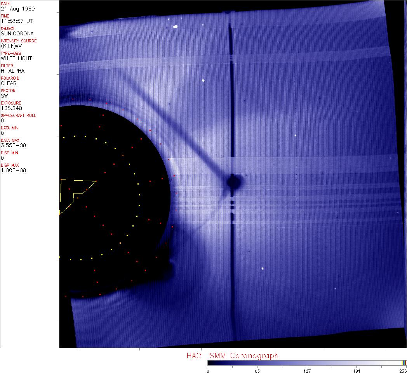This screenshot has height=373, width=407.
Task: Click the dark circular blob on the vertical streak
Action: [x=234, y=181]
